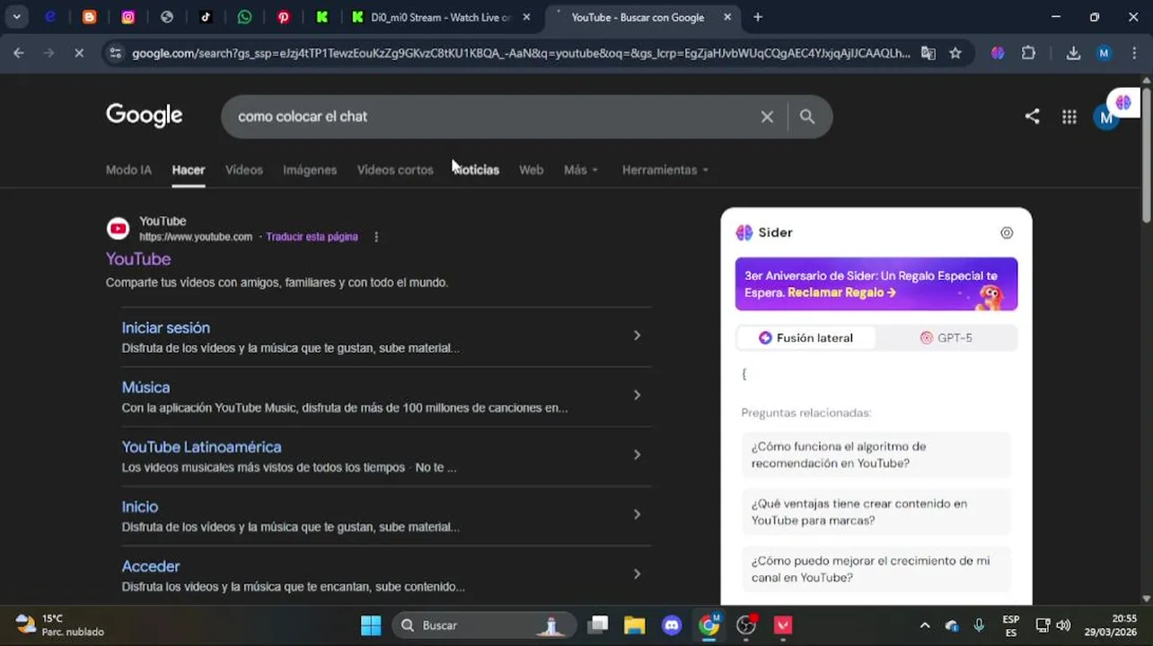
Task: Click the magnifier search button
Action: pos(807,117)
